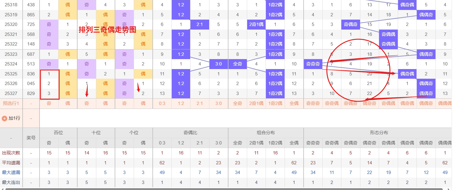Screen dimensions: 453x190
Task: Select 1:2 ratio in preselect row
Action: coord(181,103)
